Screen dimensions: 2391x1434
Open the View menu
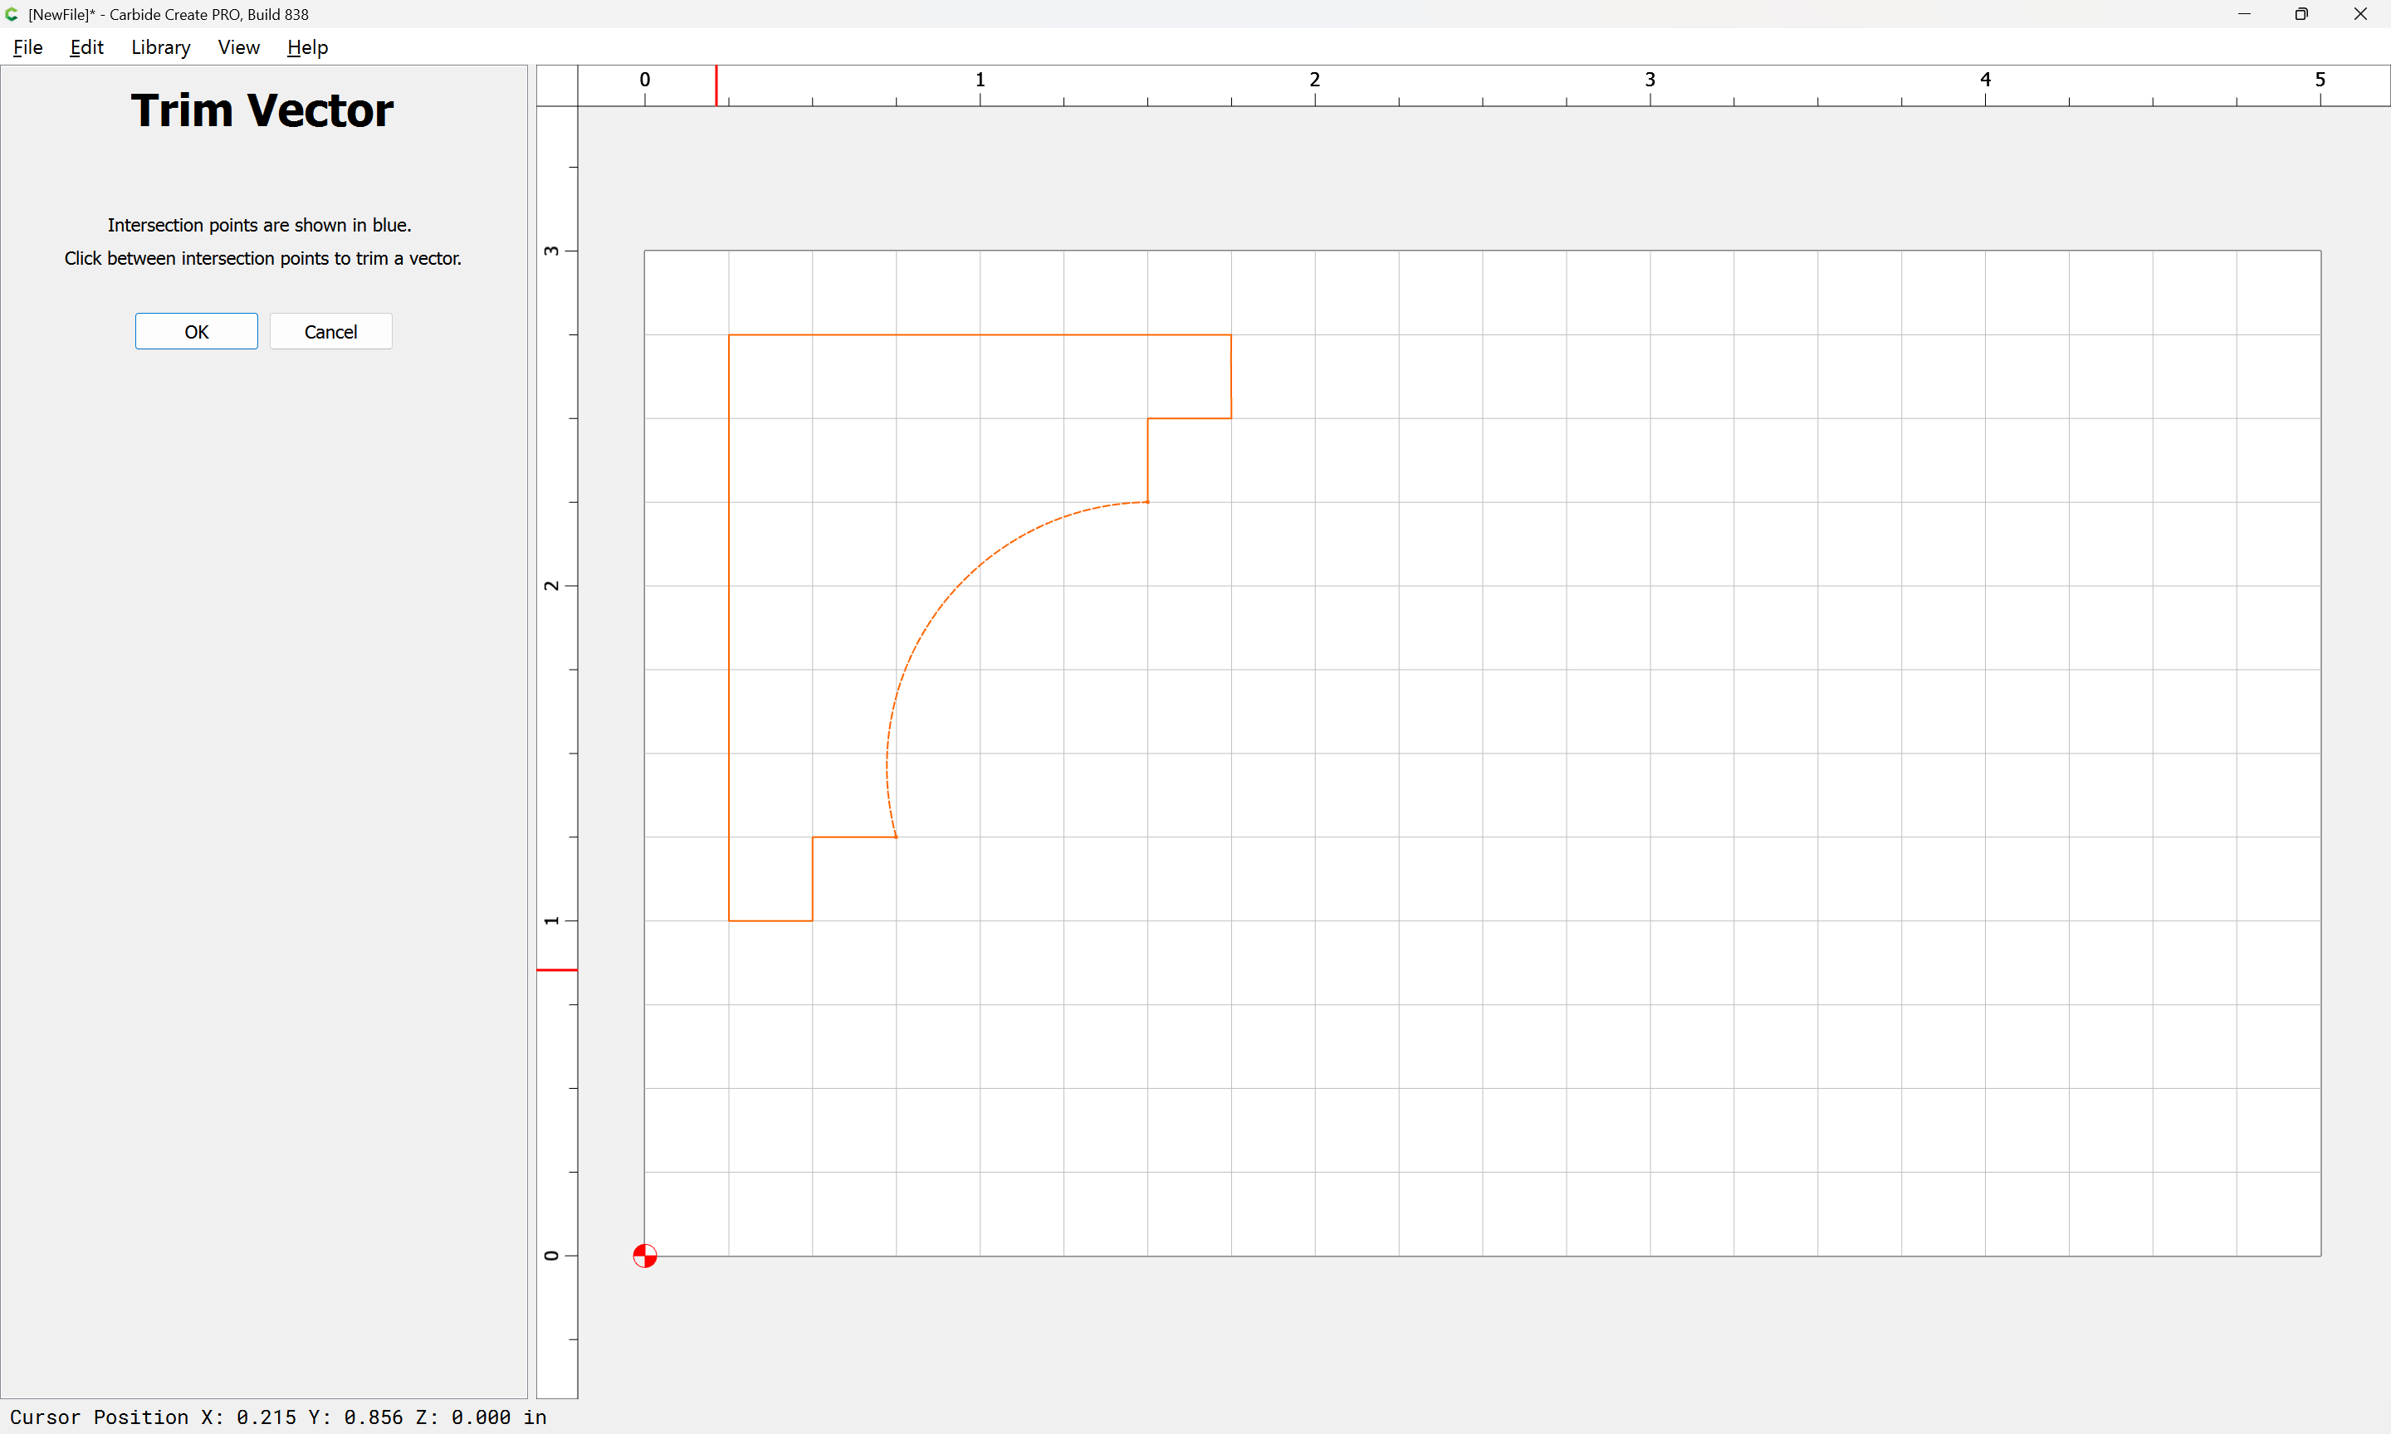(x=239, y=47)
